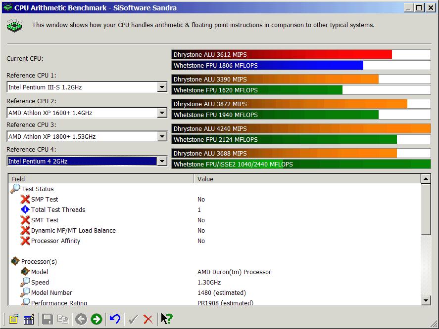Screen dimensions: 439x329
Task: Click the green CPU chip icon beside description
Action: pos(14,26)
